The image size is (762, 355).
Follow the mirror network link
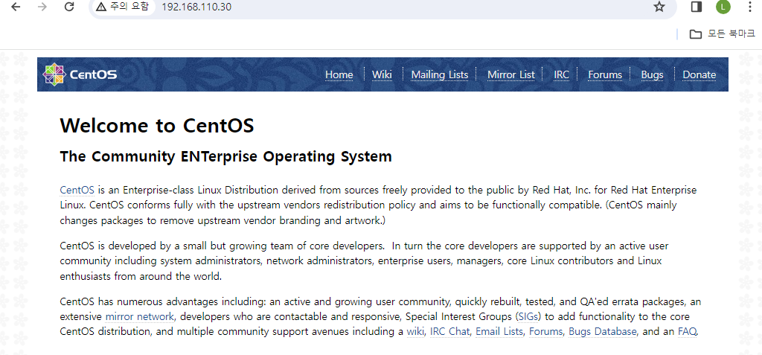[x=139, y=318]
